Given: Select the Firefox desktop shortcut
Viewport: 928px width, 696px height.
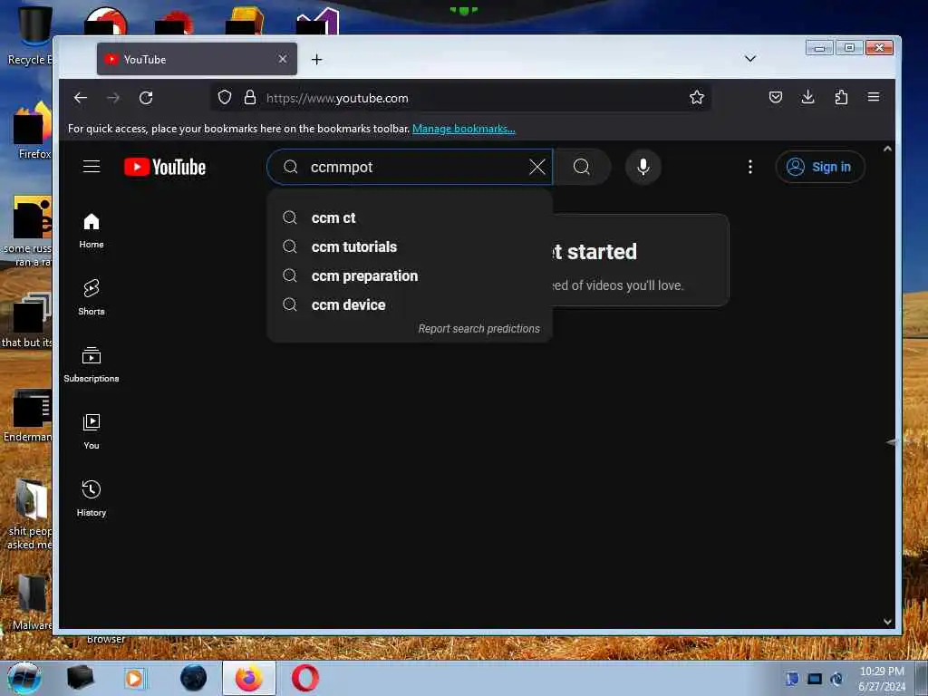Looking at the screenshot, I should click(34, 131).
